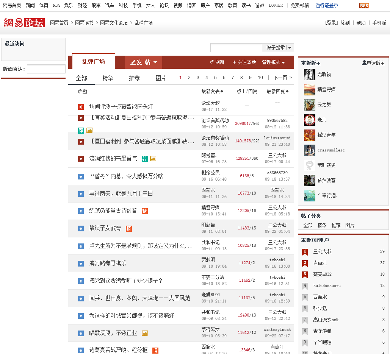The width and height of the screenshot is (390, 354).
Task: Open thread 阉党到底贪污受贿了多少银子？
Action: [126, 281]
